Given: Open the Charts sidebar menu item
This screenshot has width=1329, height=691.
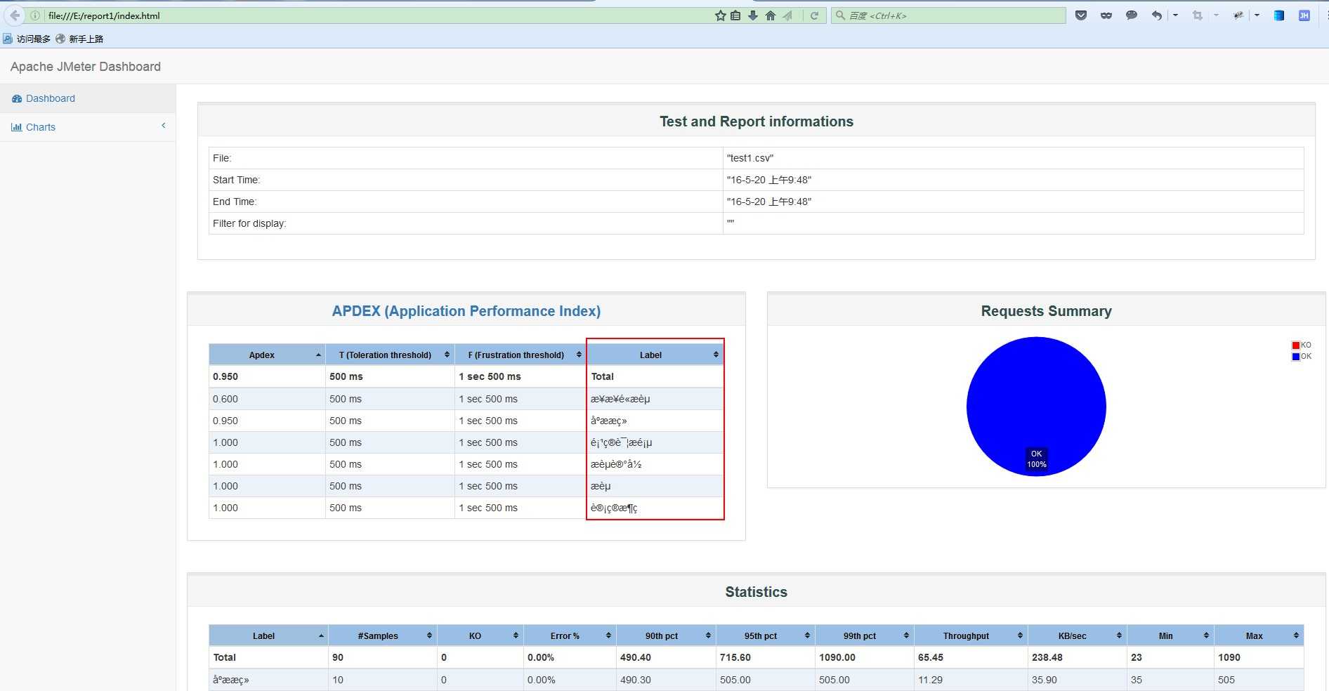Looking at the screenshot, I should coord(40,127).
